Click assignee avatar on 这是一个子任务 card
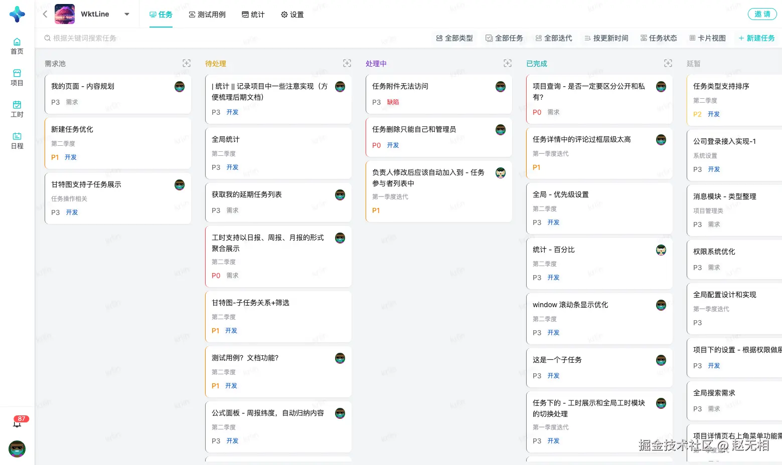Viewport: 782px width, 465px height. [661, 360]
